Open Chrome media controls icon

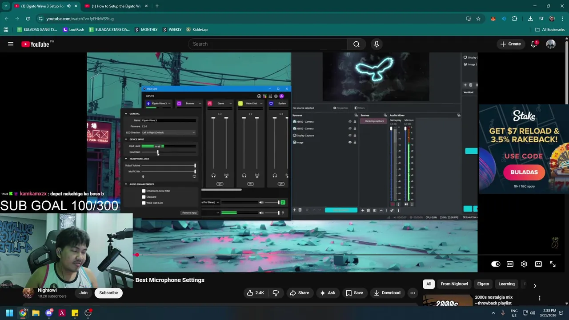[x=541, y=19]
